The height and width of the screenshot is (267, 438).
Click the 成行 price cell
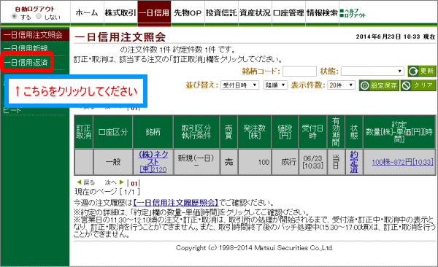coord(285,162)
